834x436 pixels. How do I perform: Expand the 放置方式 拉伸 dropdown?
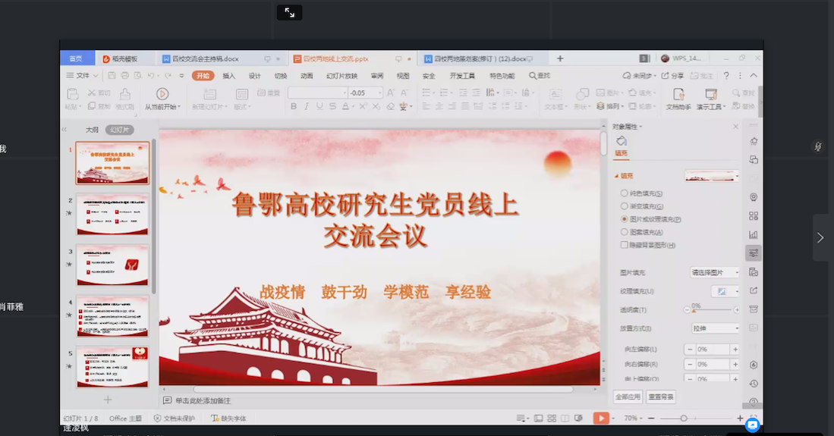pos(714,328)
